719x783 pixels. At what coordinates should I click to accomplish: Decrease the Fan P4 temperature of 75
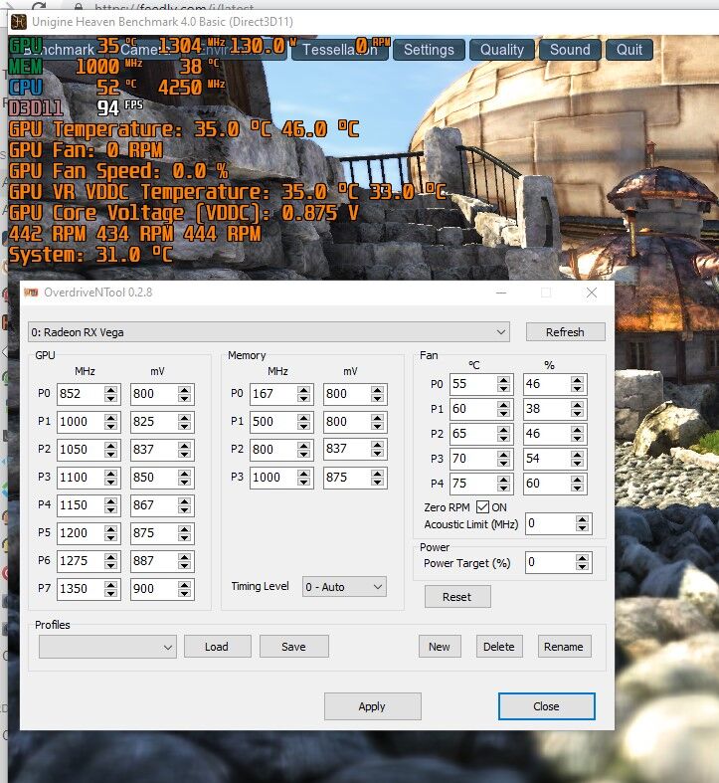(x=504, y=488)
